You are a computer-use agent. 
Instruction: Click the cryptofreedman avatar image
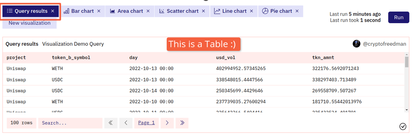coord(356,44)
